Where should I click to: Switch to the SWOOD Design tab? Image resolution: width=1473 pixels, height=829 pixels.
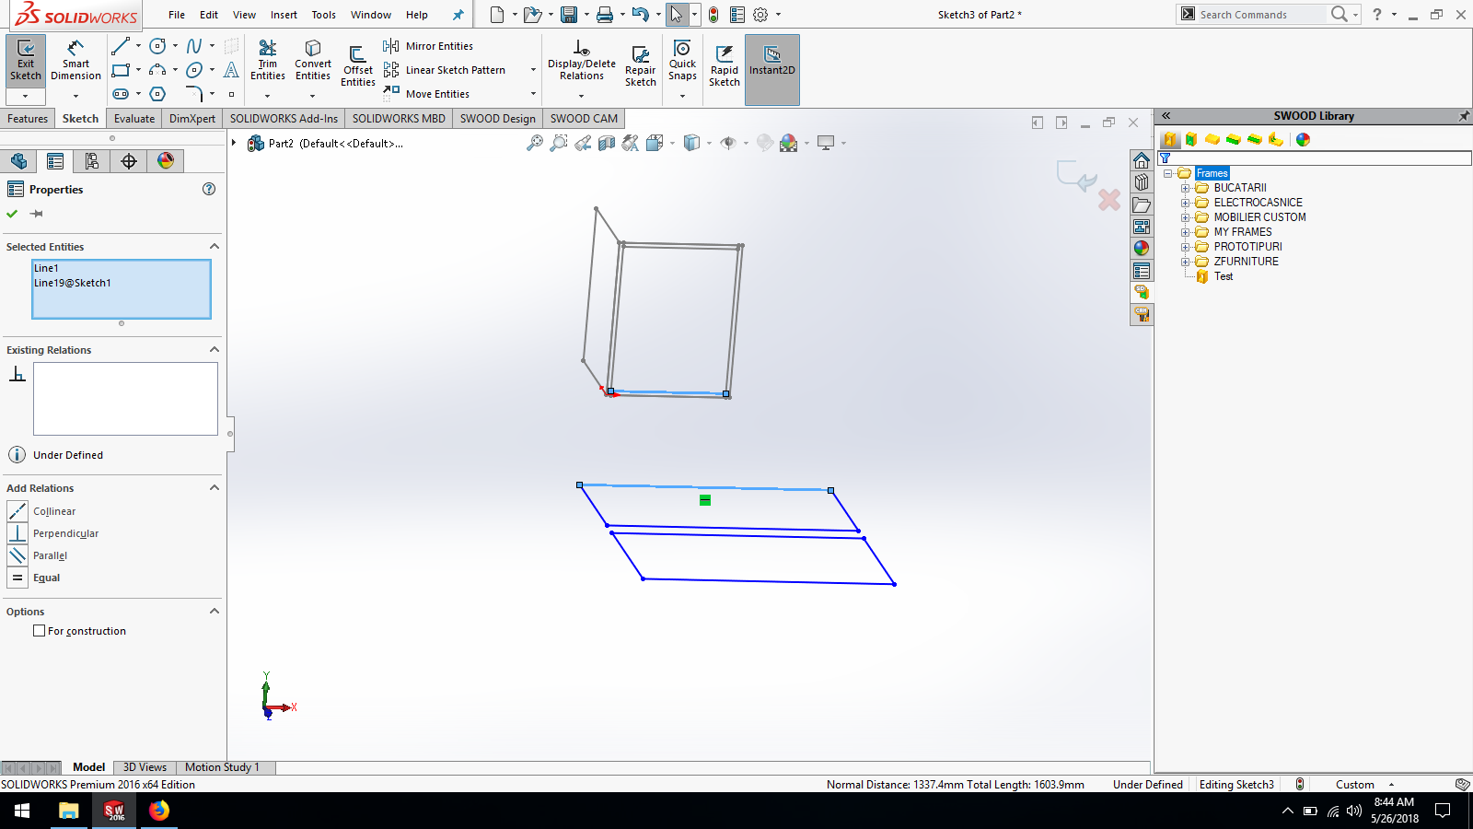click(x=497, y=119)
